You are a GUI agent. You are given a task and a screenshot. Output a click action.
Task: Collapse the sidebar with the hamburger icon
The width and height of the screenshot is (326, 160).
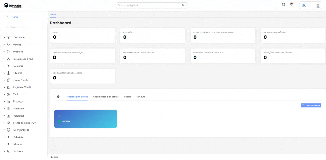coord(7,17)
